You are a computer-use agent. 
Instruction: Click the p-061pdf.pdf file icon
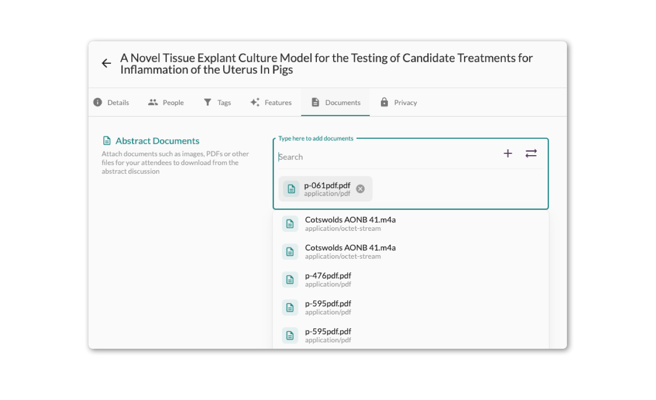[x=291, y=189]
